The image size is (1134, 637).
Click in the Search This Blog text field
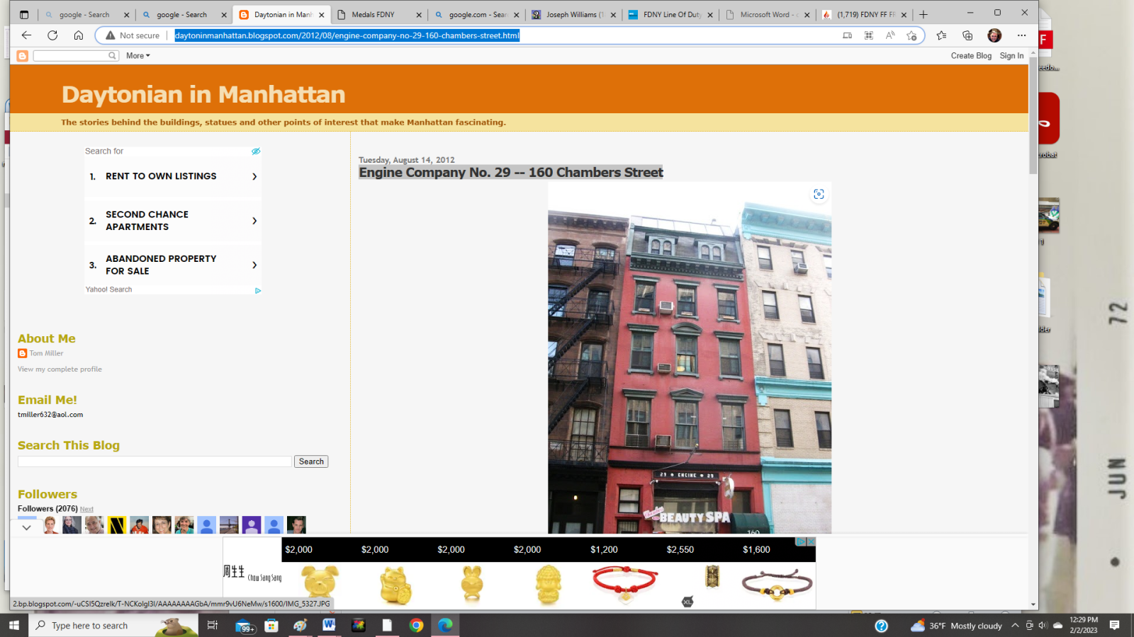click(x=155, y=461)
